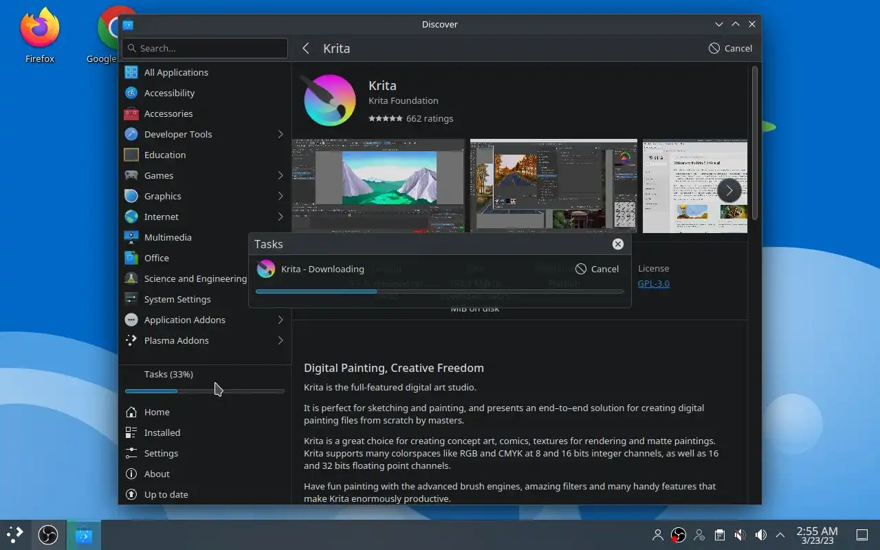
Task: Click the Tasks (33%) label
Action: (168, 374)
